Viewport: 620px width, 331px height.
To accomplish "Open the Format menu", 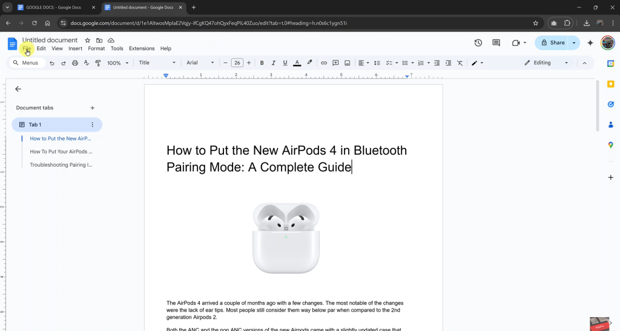I will coord(96,48).
